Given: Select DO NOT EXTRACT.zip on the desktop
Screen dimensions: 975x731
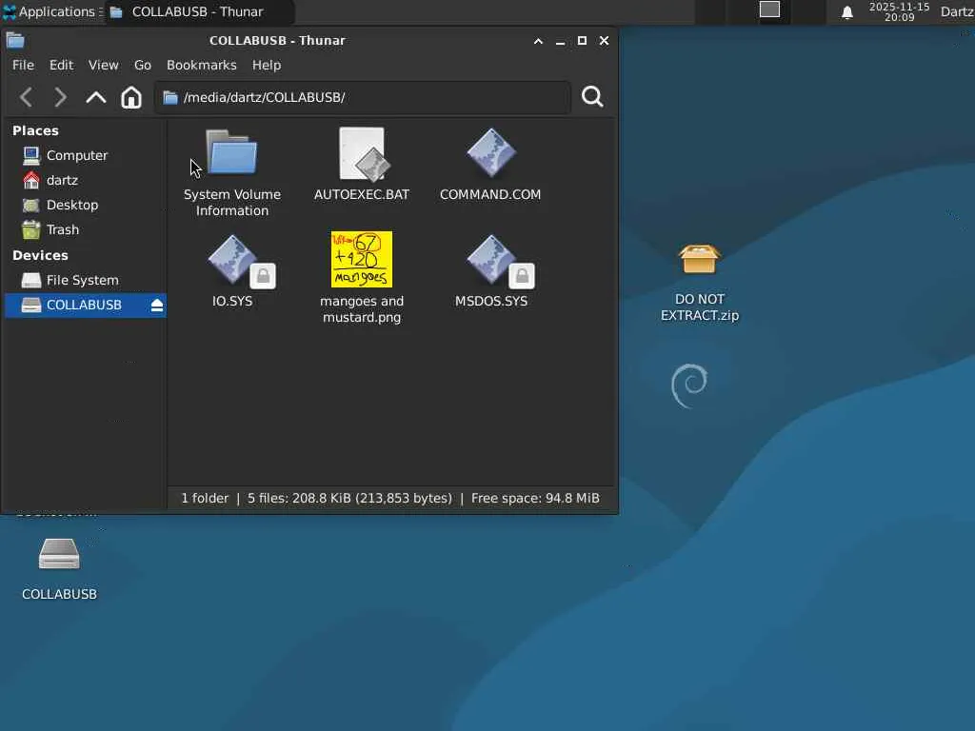Looking at the screenshot, I should 700,283.
